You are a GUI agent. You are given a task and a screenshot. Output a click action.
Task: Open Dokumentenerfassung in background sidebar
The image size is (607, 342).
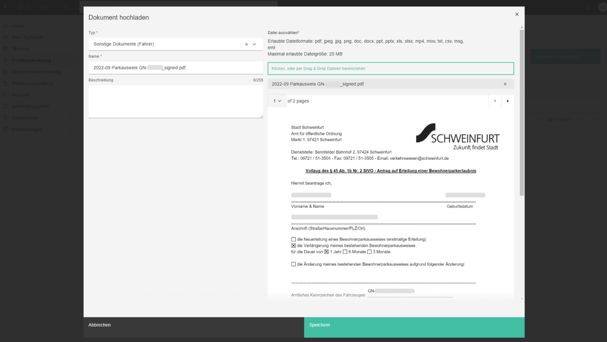36,72
